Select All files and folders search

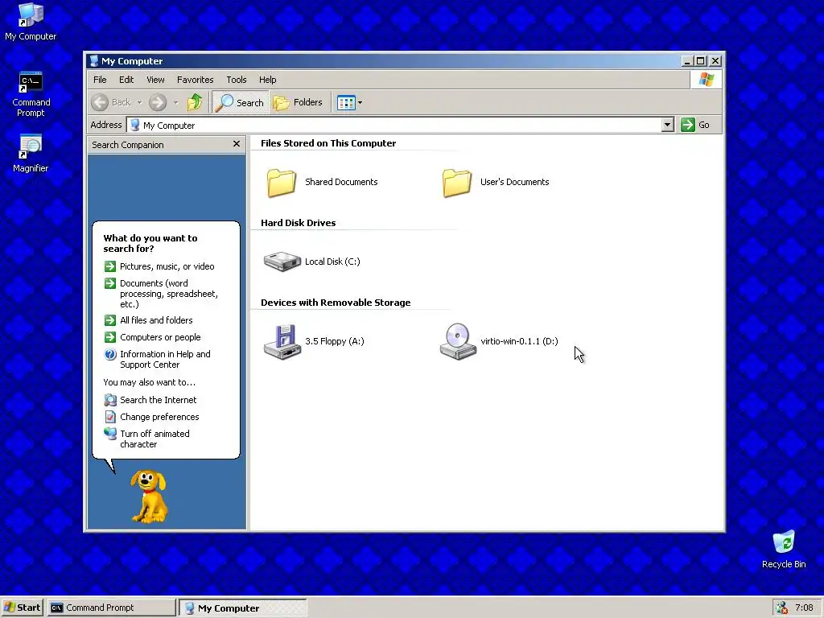(x=156, y=320)
